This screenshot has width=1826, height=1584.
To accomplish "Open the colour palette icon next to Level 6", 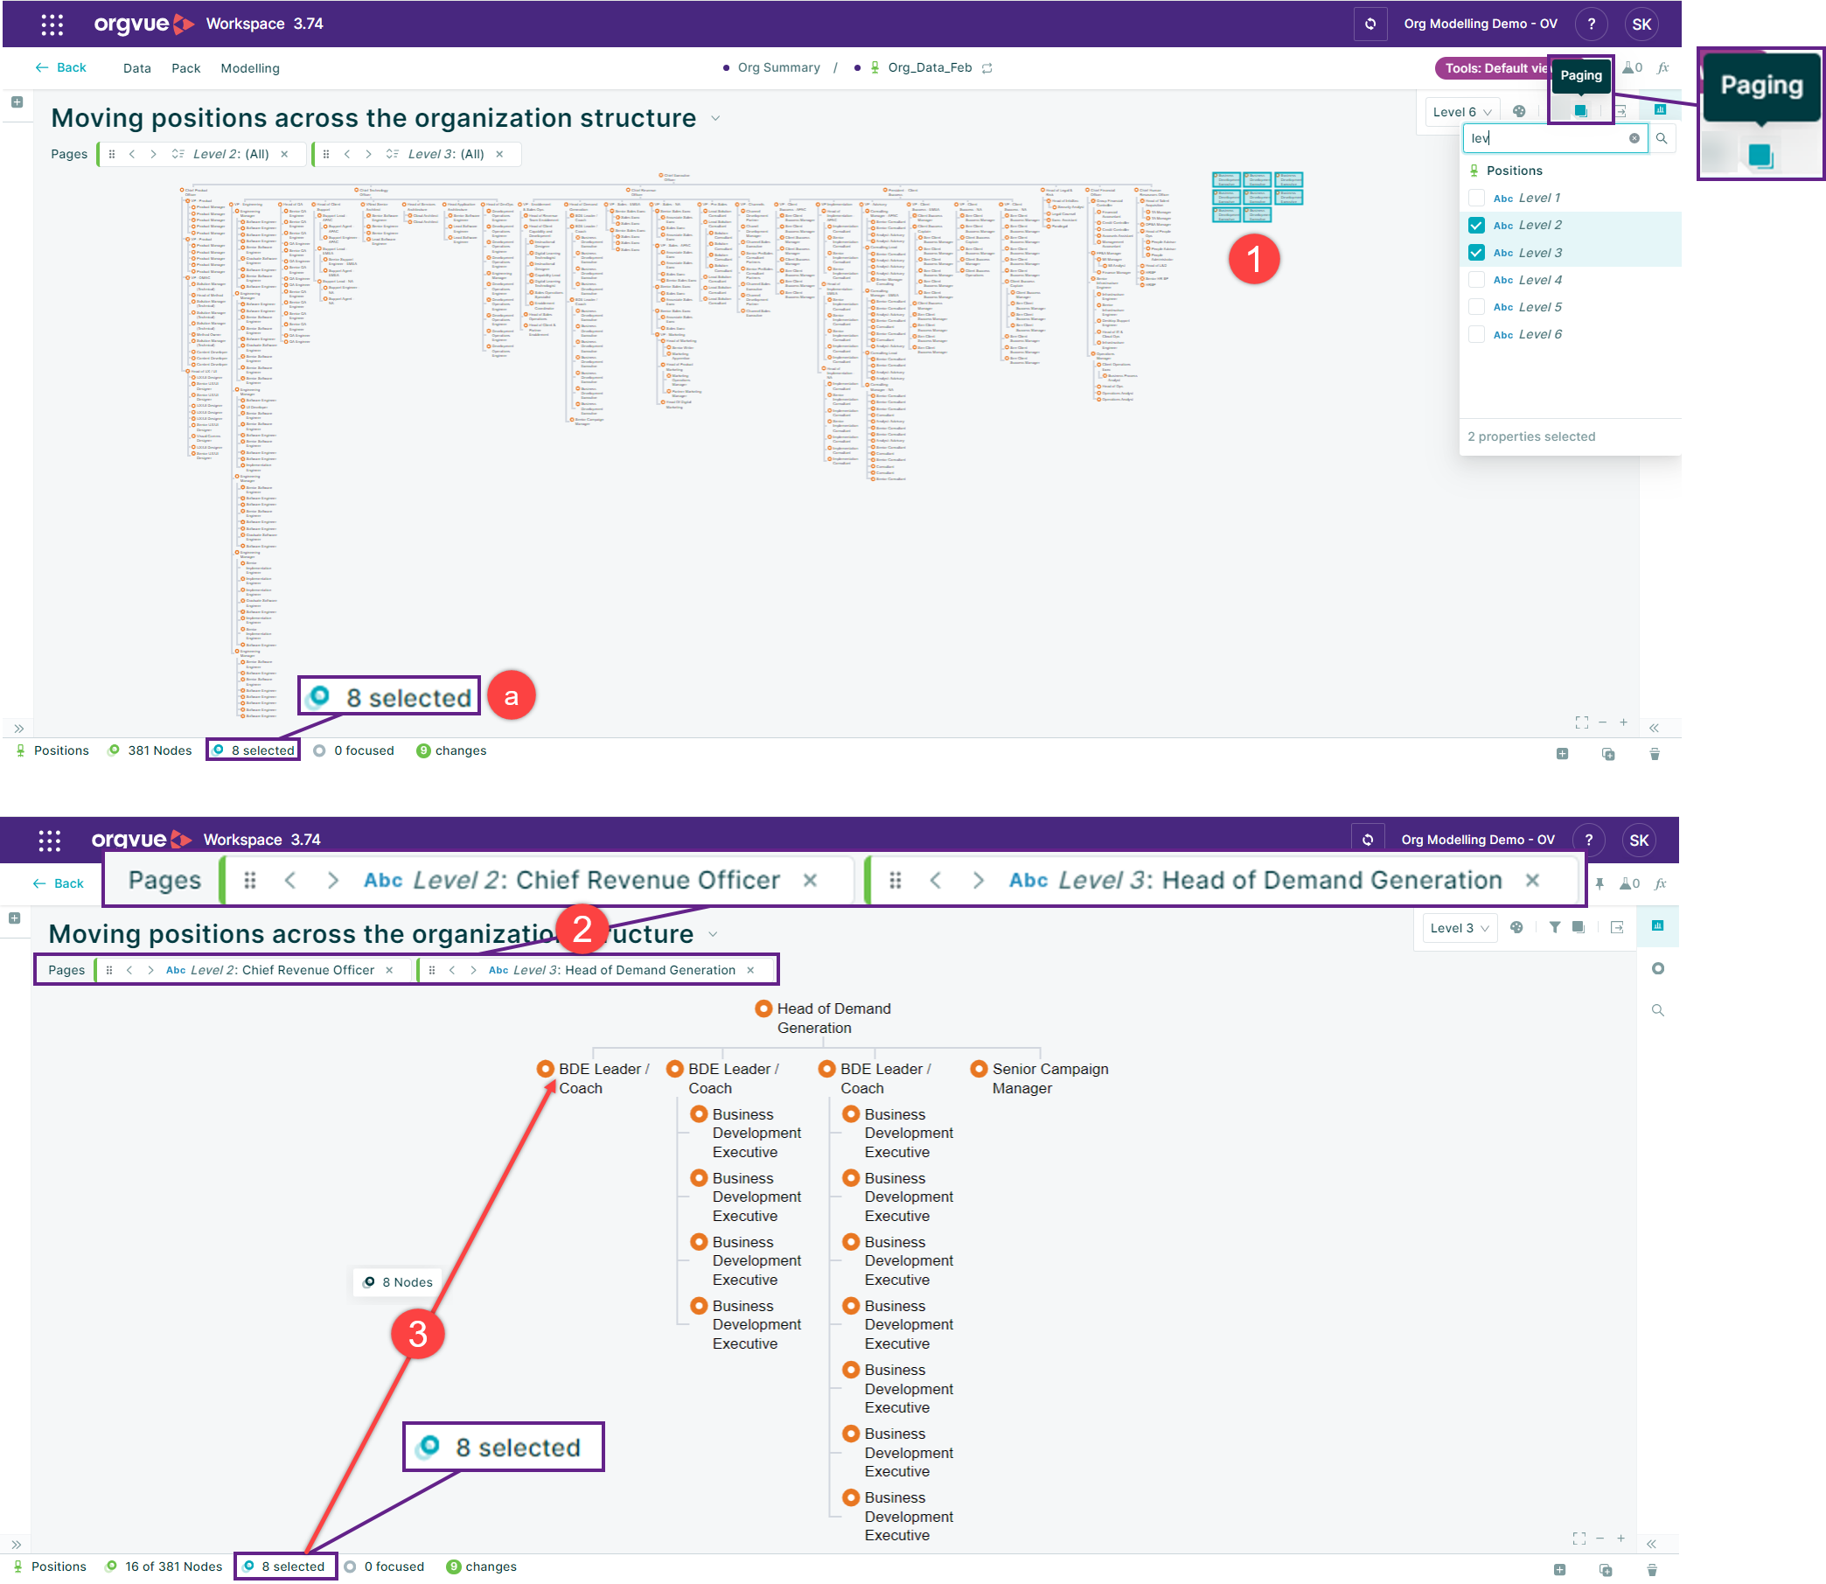I will [1518, 111].
